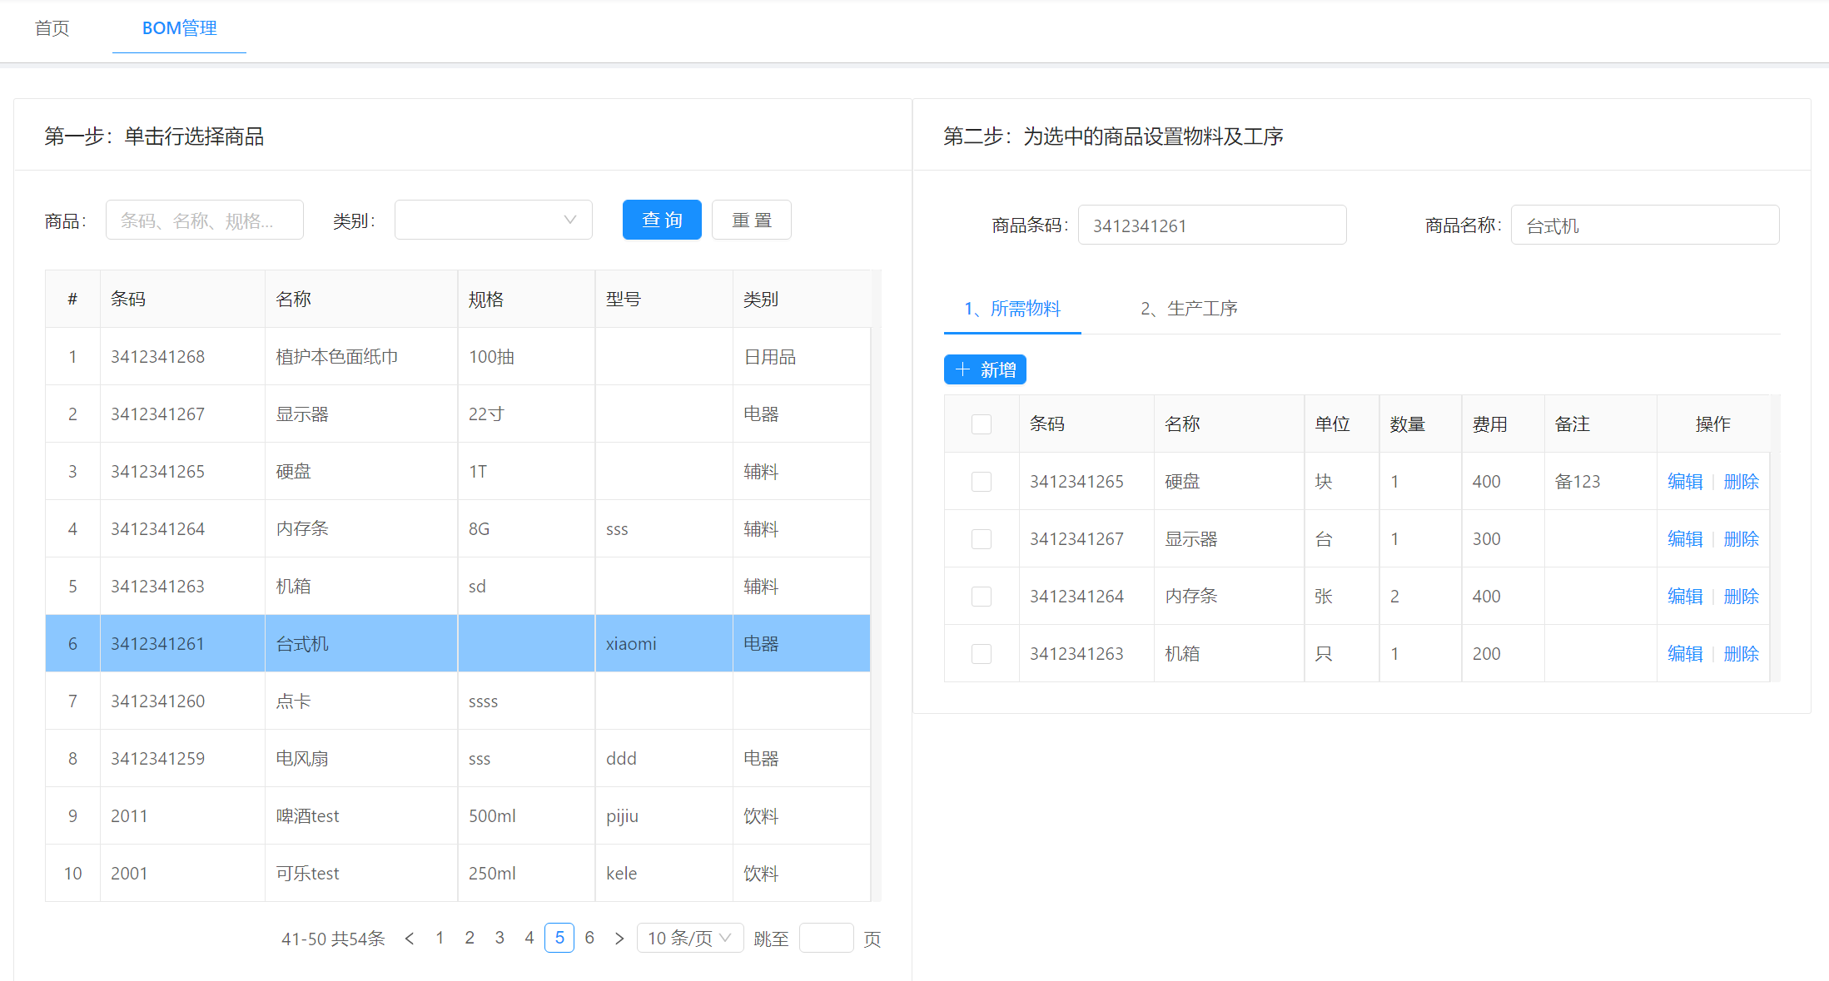Delete the 内存条 material row
The image size is (1829, 981).
point(1741,597)
